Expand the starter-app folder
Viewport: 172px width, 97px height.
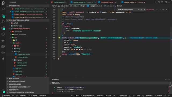pyautogui.click(x=18, y=26)
